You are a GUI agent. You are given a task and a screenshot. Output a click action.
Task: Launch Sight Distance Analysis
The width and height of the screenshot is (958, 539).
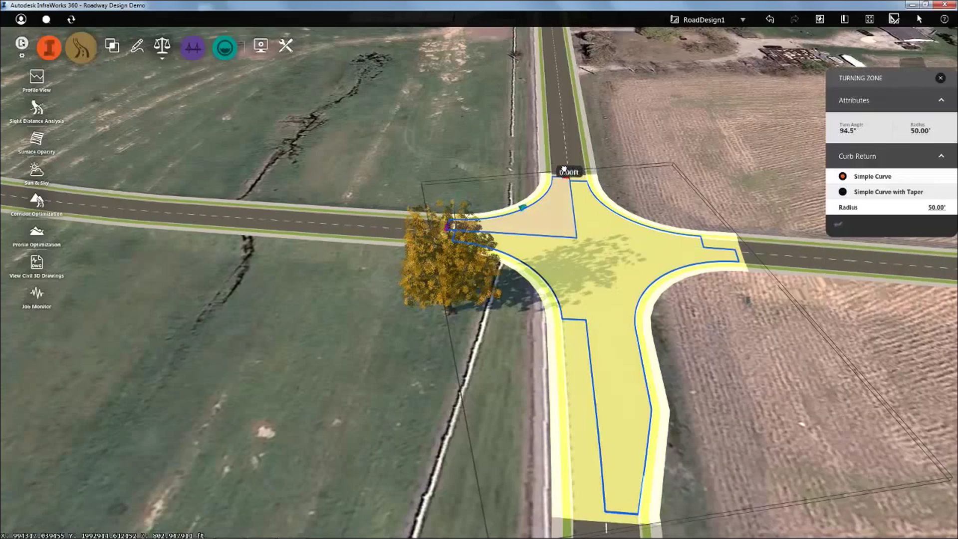coord(36,112)
